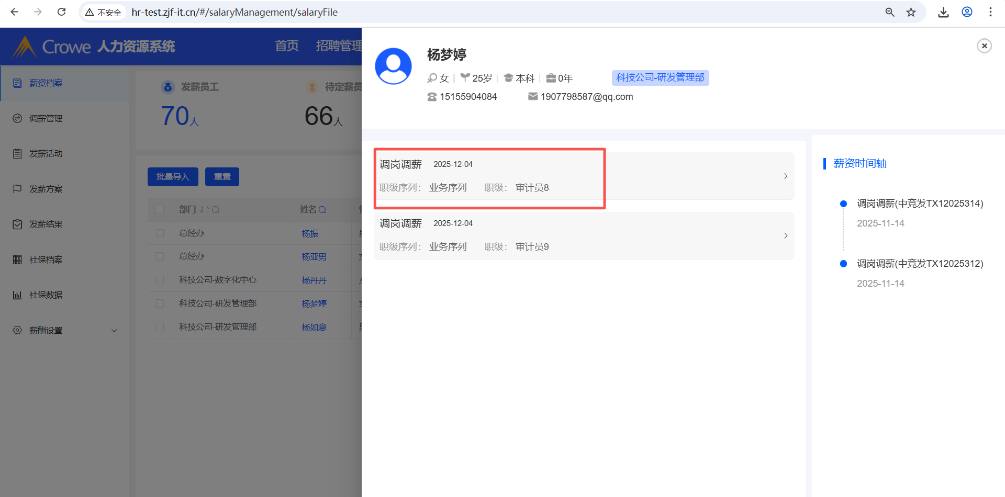Open 调薪管理 from sidebar
The image size is (1005, 497).
coord(46,119)
